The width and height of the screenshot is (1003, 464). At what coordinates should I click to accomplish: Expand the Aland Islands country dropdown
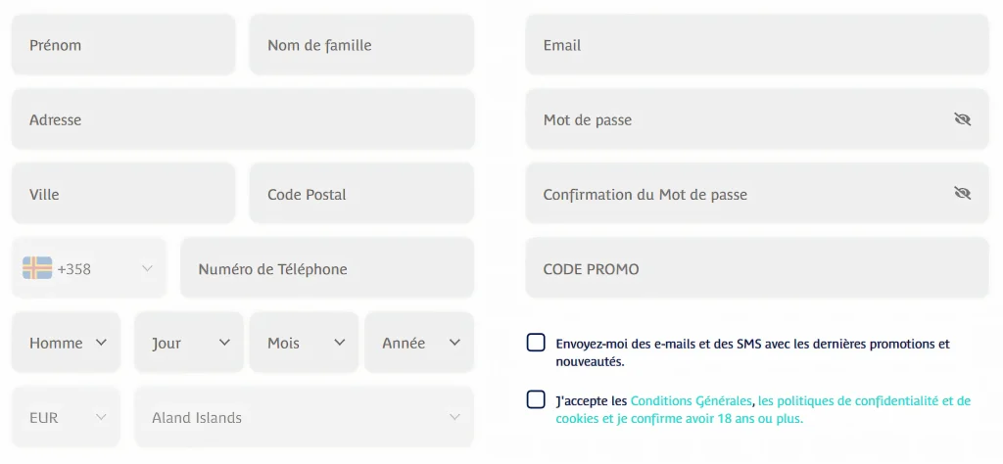304,417
